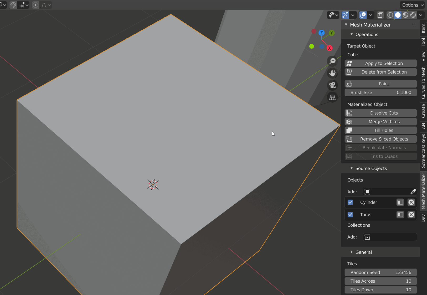Switch to the Curves To Mesh tab
This screenshot has width=427, height=295.
pyautogui.click(x=423, y=83)
